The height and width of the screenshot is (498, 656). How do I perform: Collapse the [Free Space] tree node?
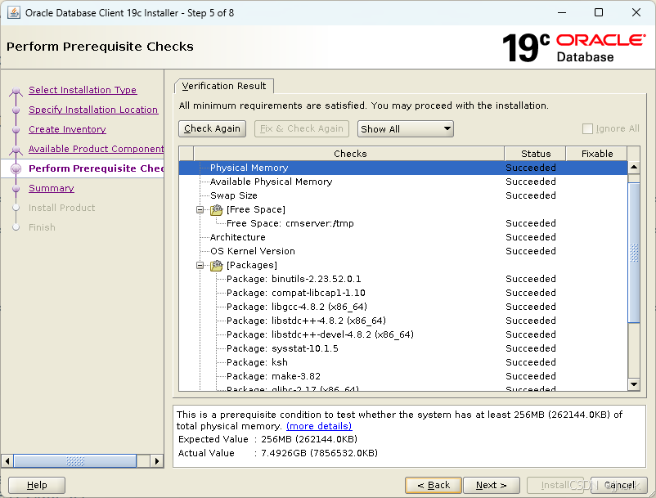coord(200,209)
